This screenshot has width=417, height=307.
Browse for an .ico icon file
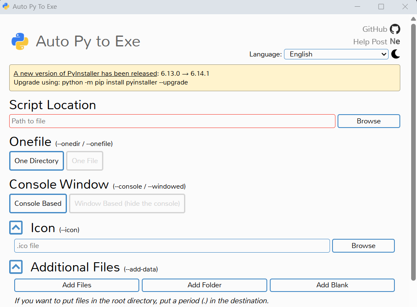tap(363, 246)
